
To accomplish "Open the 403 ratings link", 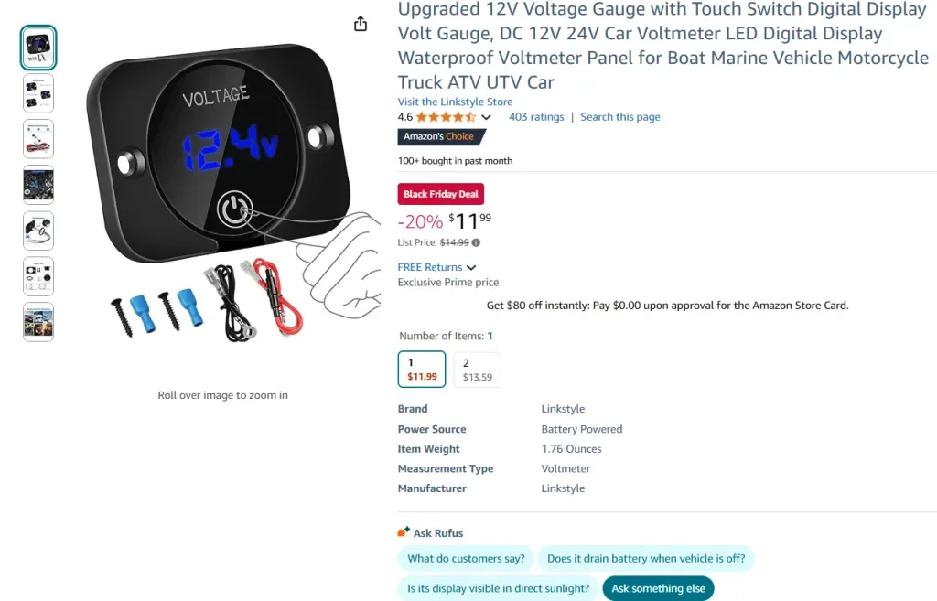I will [x=536, y=117].
